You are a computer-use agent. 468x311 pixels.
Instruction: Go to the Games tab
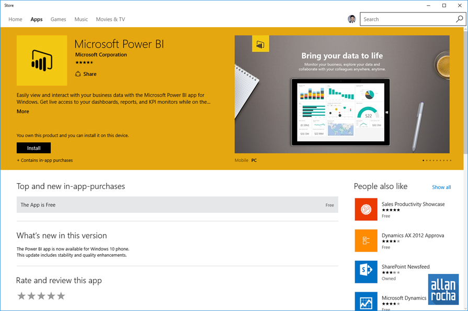click(x=58, y=19)
